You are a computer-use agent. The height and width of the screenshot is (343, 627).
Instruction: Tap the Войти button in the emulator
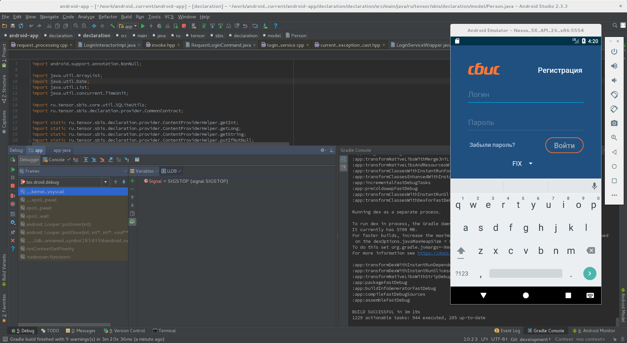pyautogui.click(x=564, y=145)
